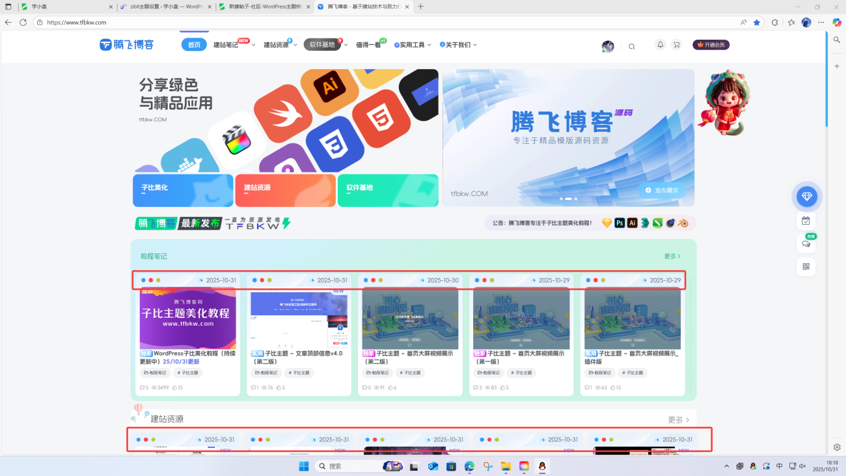The height and width of the screenshot is (476, 846).
Task: Select the Blender icon in the announcement bar
Action: pyautogui.click(x=682, y=223)
